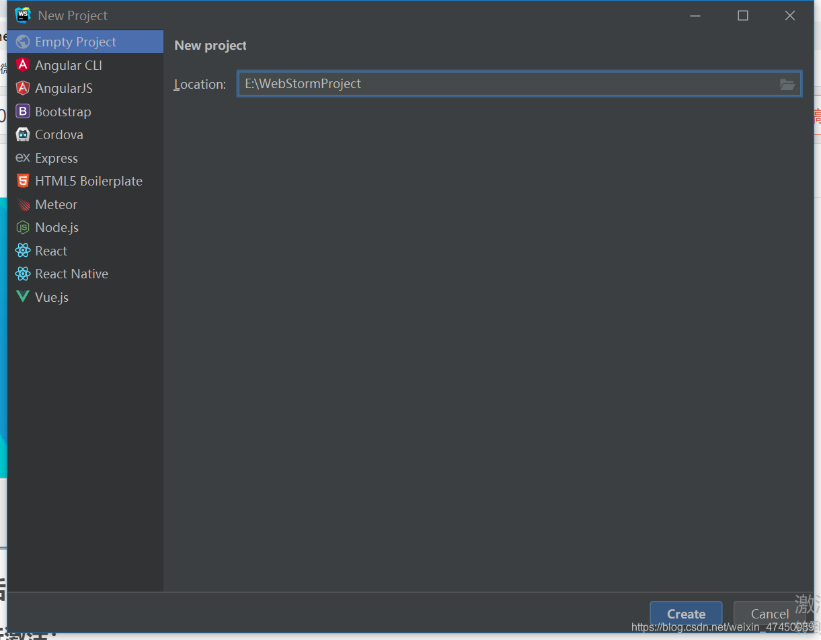821x640 pixels.
Task: Click the Location path input field
Action: [519, 84]
